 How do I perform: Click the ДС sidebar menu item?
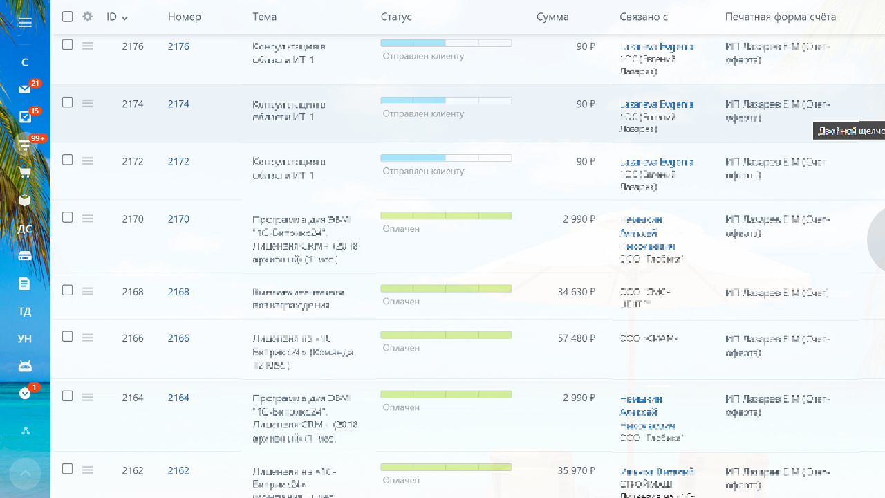tap(25, 229)
